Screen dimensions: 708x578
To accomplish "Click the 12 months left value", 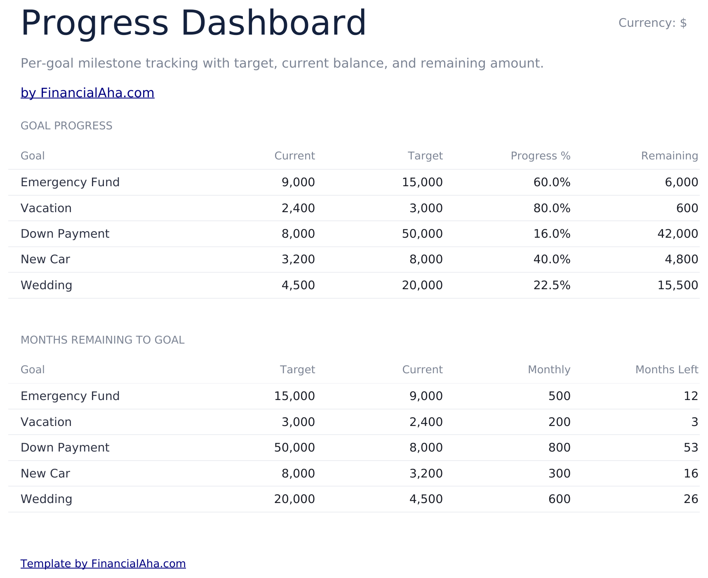I will [x=691, y=396].
